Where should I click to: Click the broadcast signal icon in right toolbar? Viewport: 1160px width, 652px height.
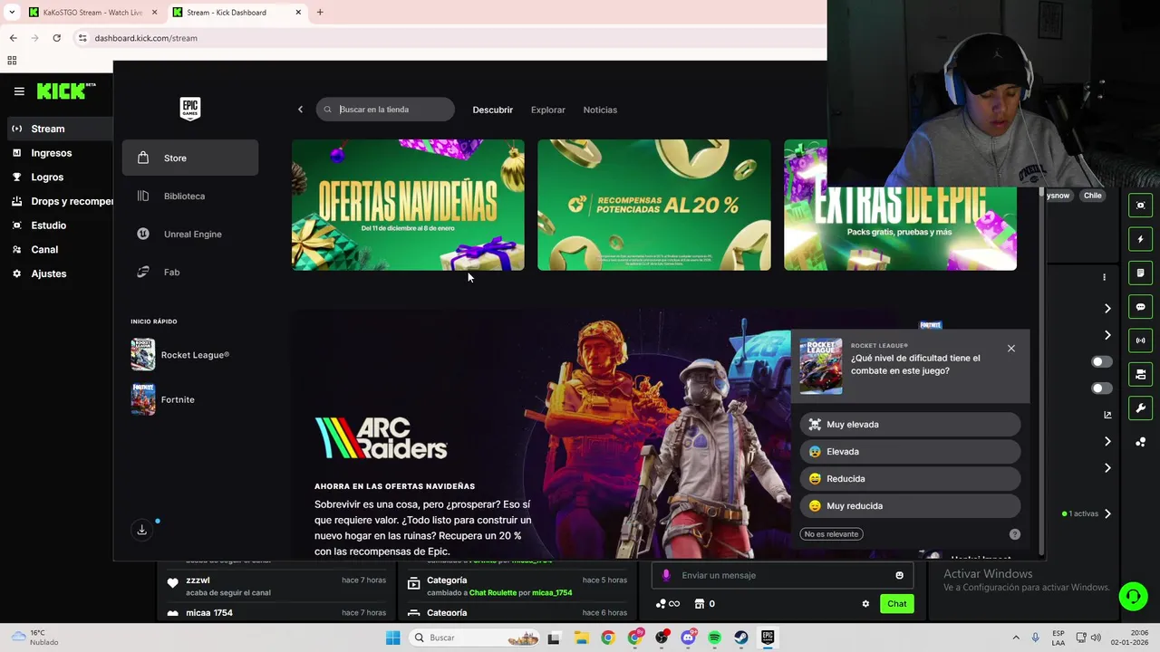pyautogui.click(x=1140, y=340)
